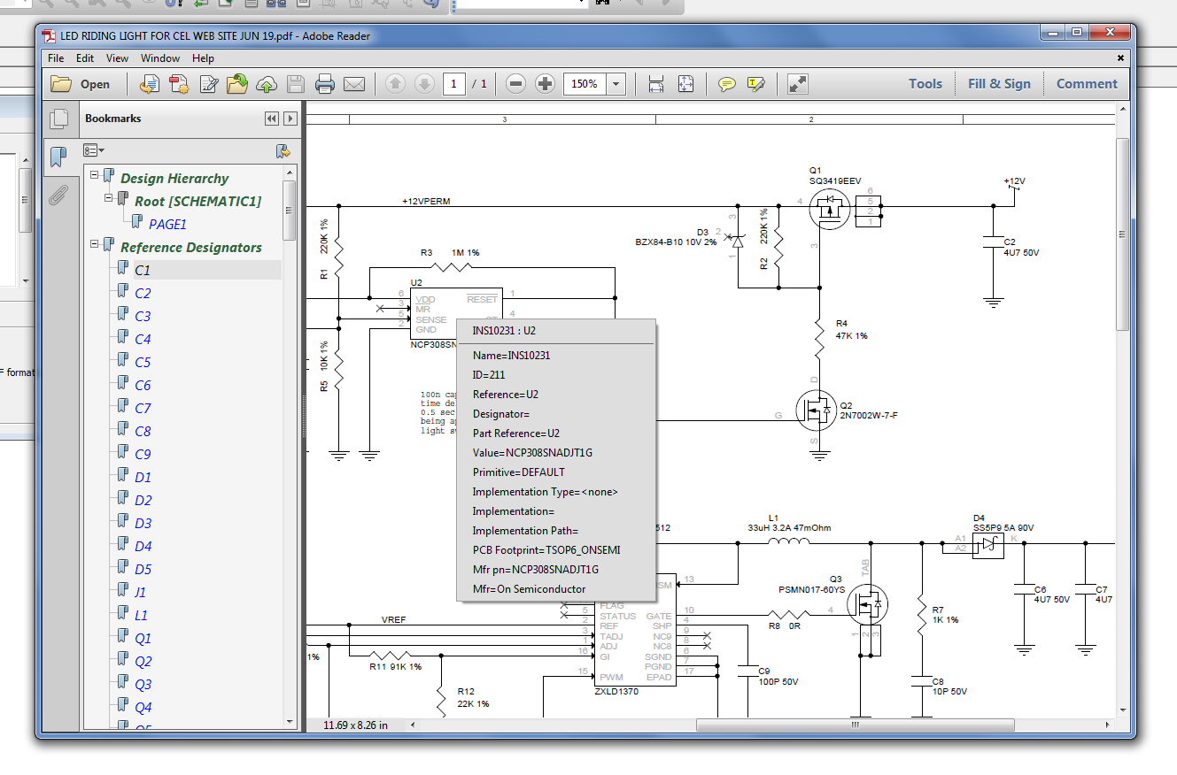Collapse the Root [SCHEMATIC1] node
Screen dimensions: 1177x775
[x=109, y=198]
